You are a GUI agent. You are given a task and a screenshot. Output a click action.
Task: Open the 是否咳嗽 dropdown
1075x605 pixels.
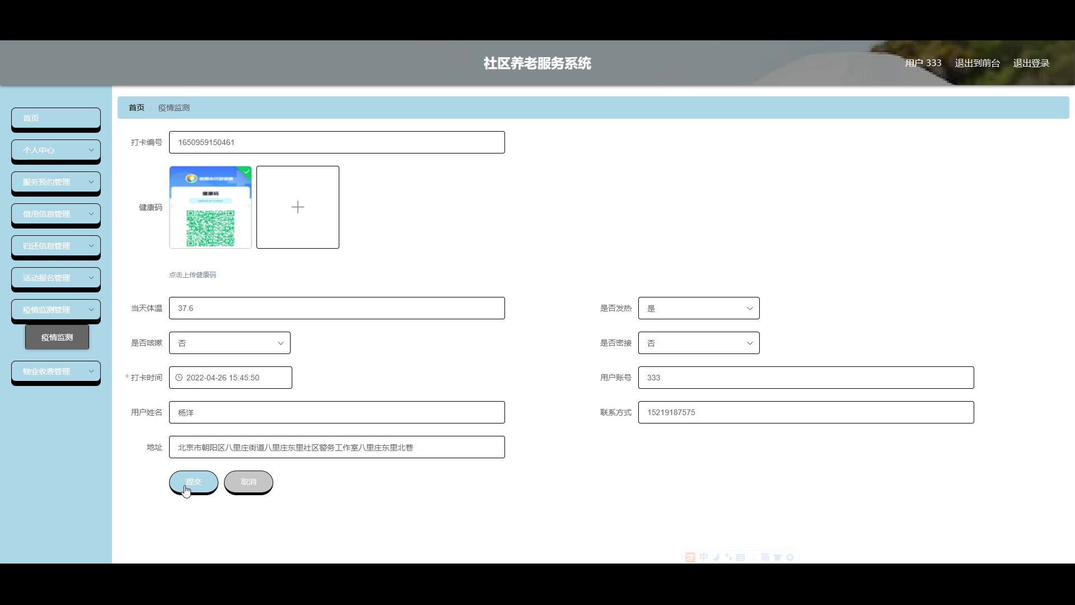coord(230,343)
